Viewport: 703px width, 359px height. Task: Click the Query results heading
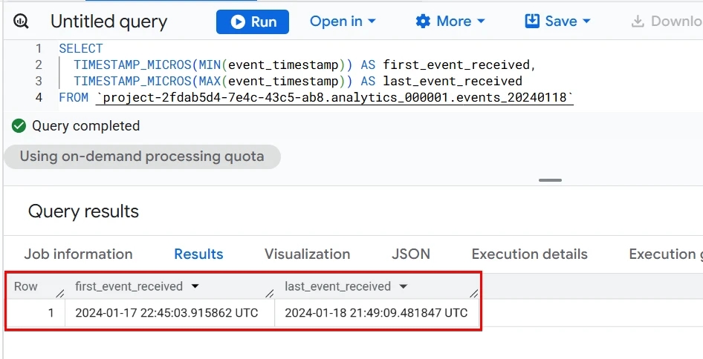(x=83, y=211)
